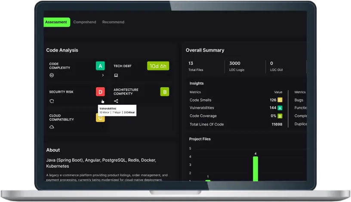Click the yellow C Cloud Compatibility grade
This screenshot has height=202, width=351.
pyautogui.click(x=100, y=118)
